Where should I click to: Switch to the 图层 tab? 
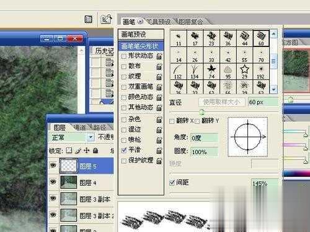point(60,127)
